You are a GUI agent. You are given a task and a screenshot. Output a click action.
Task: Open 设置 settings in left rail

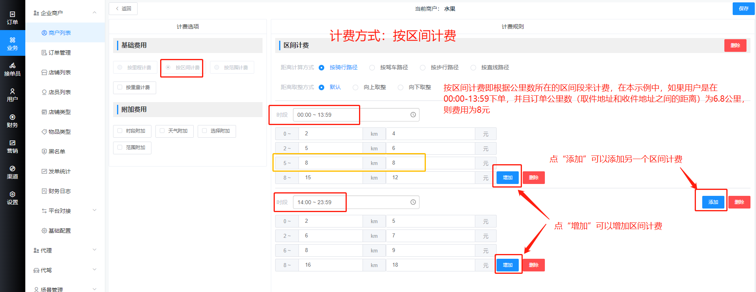click(12, 198)
